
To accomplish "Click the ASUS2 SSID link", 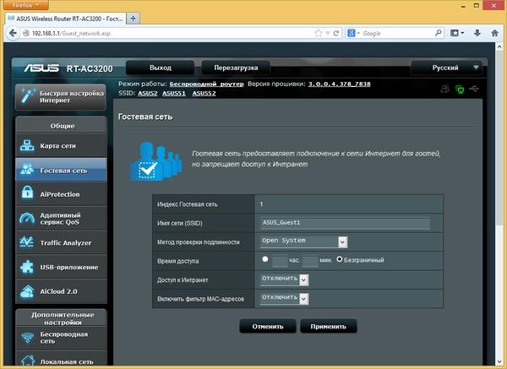I will click(x=147, y=94).
